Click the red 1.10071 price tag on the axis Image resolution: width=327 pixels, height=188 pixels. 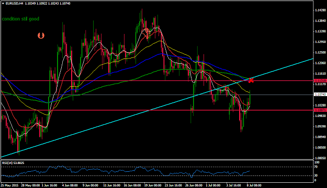pos(320,110)
